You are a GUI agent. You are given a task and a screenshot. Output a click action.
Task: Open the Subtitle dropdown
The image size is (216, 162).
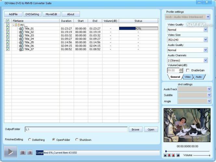209,95
